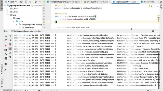Toggle soft-wrap in console

point(10,44)
